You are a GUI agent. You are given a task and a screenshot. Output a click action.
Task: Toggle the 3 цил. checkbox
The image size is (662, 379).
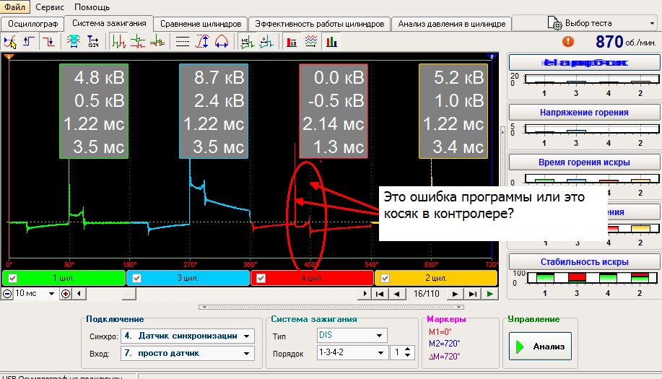pyautogui.click(x=136, y=278)
